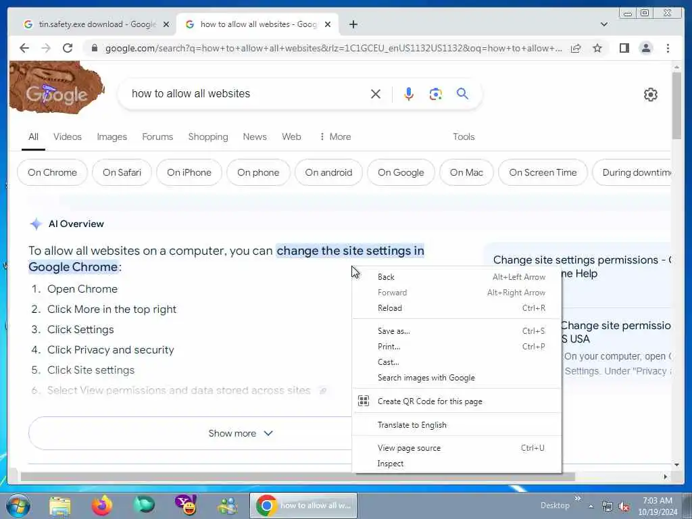Choose Back from the context menu

coord(457,276)
